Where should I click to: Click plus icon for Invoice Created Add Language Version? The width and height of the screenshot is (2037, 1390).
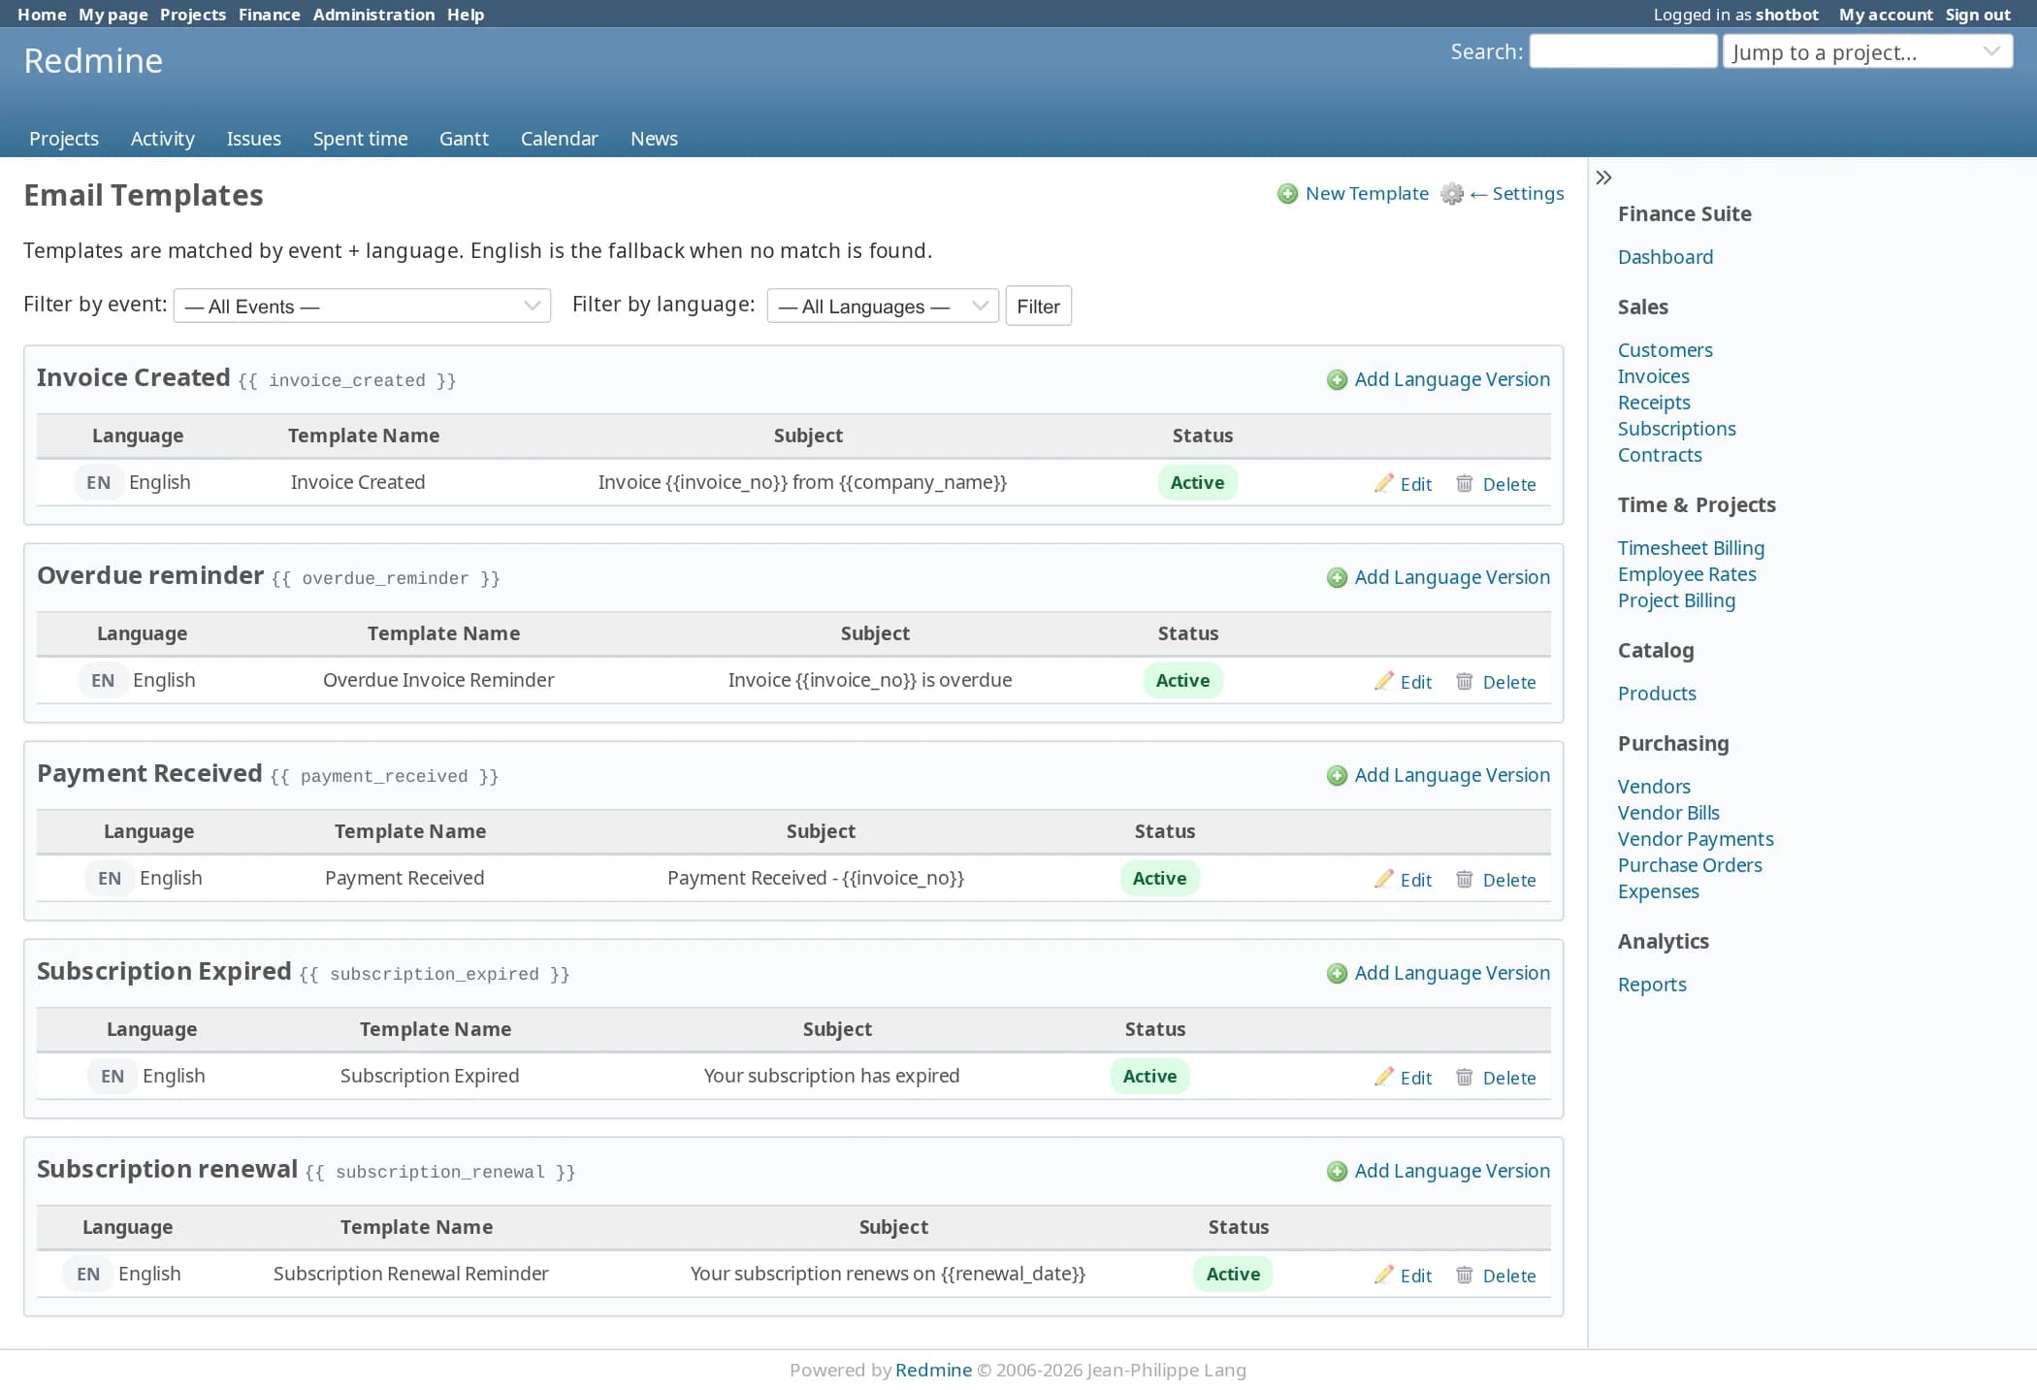(x=1337, y=380)
